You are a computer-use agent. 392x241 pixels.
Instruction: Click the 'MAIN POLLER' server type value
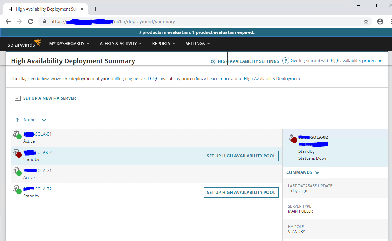[x=300, y=211]
